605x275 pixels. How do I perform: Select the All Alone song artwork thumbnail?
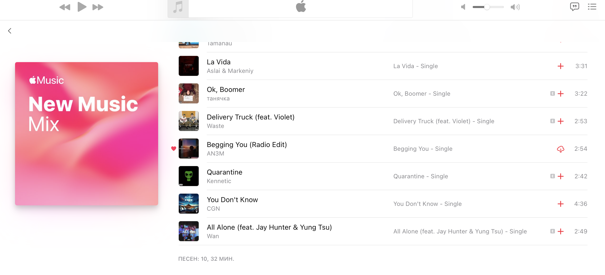click(189, 231)
